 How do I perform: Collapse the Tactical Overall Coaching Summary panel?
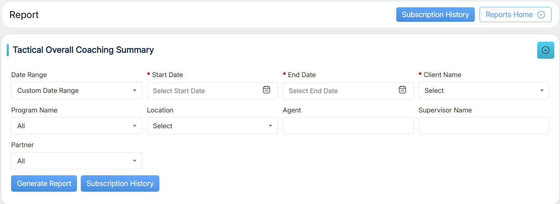(x=545, y=50)
